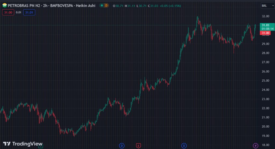Select the 0.01 spread value
Viewport: 275px width, 149px height.
point(19,12)
